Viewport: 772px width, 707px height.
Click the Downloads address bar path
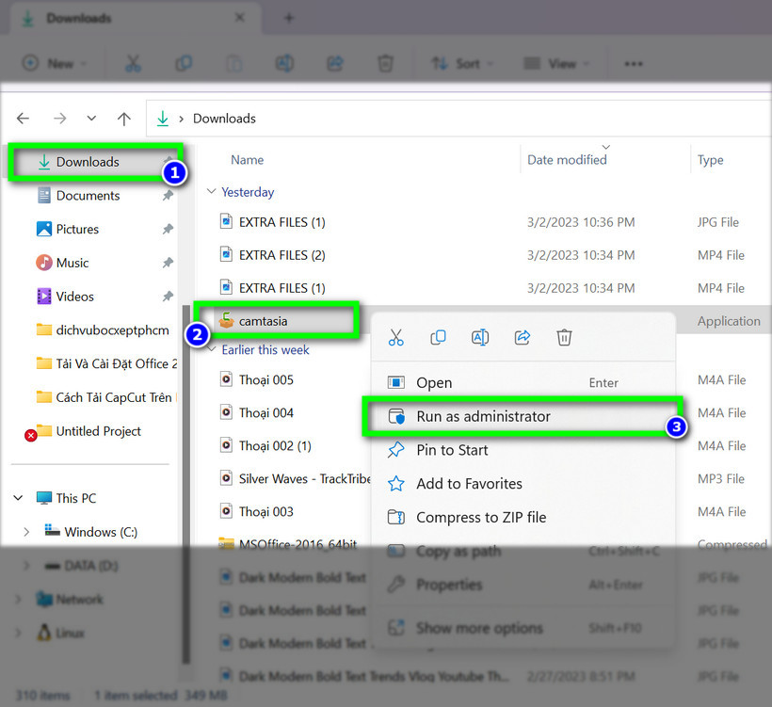[224, 119]
